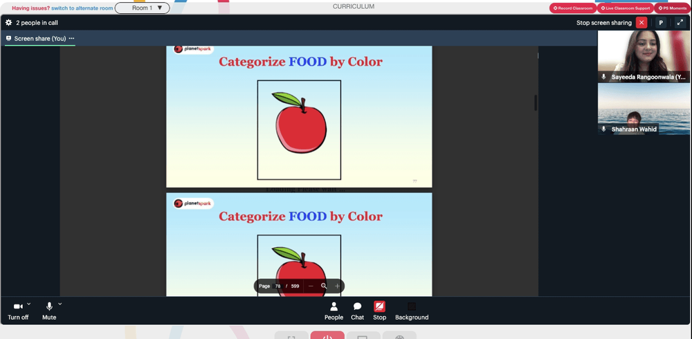The image size is (692, 339).
Task: Click the '2 people in call' label
Action: (x=37, y=23)
